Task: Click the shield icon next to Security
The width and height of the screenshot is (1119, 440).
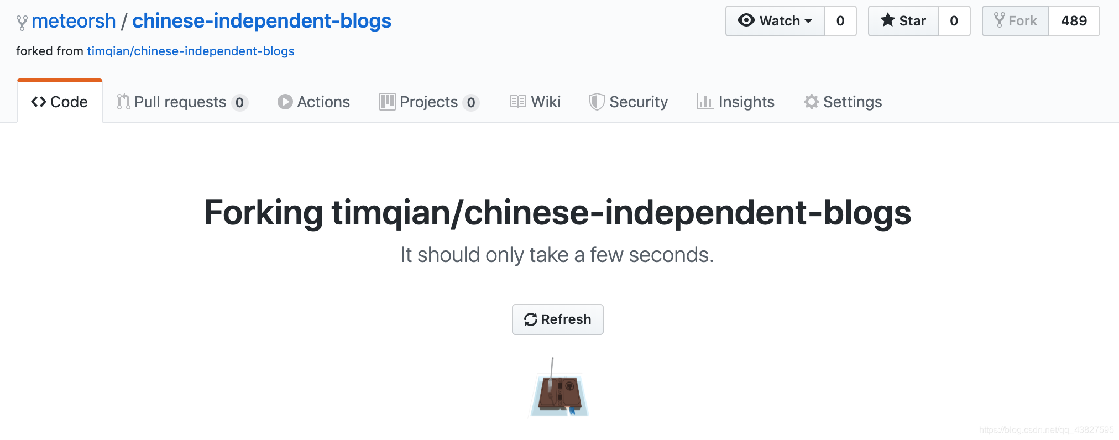Action: [x=597, y=102]
